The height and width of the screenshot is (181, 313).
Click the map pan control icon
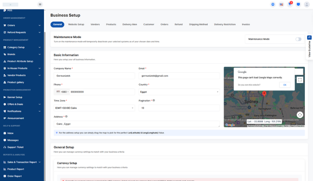(x=300, y=115)
